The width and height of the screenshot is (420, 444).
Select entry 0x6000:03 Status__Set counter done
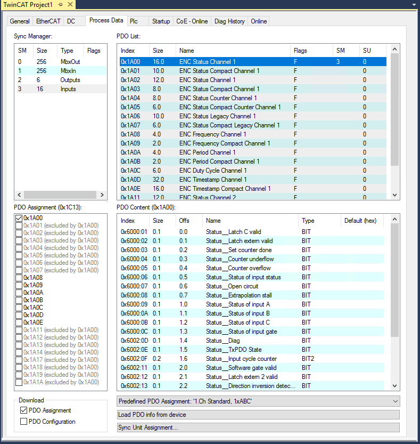(x=251, y=250)
